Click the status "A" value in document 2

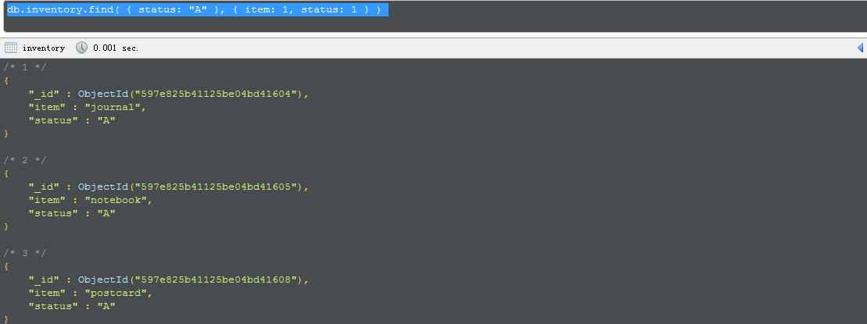(106, 213)
